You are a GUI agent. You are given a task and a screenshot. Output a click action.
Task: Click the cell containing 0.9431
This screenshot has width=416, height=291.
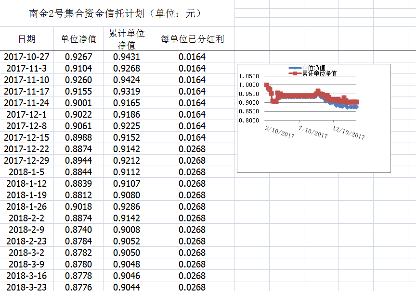(127, 57)
